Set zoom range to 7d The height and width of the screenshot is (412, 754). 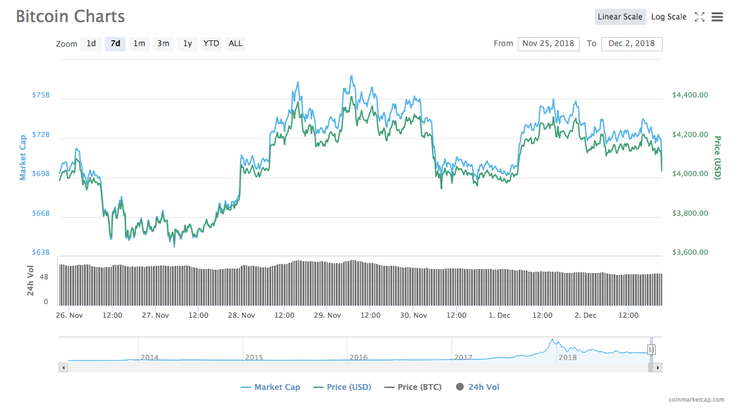pyautogui.click(x=115, y=44)
